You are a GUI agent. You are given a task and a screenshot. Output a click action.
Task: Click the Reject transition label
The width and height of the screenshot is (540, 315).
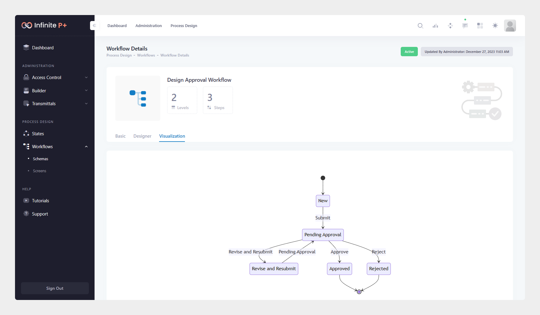tap(379, 252)
